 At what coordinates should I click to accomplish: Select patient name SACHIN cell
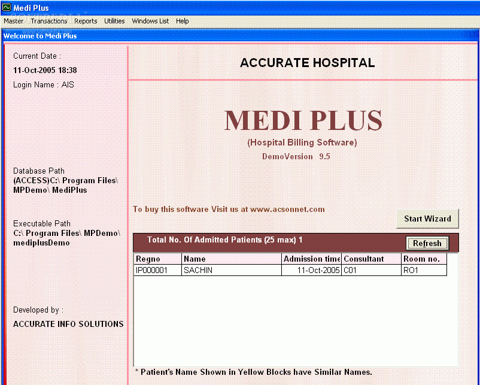pos(232,270)
